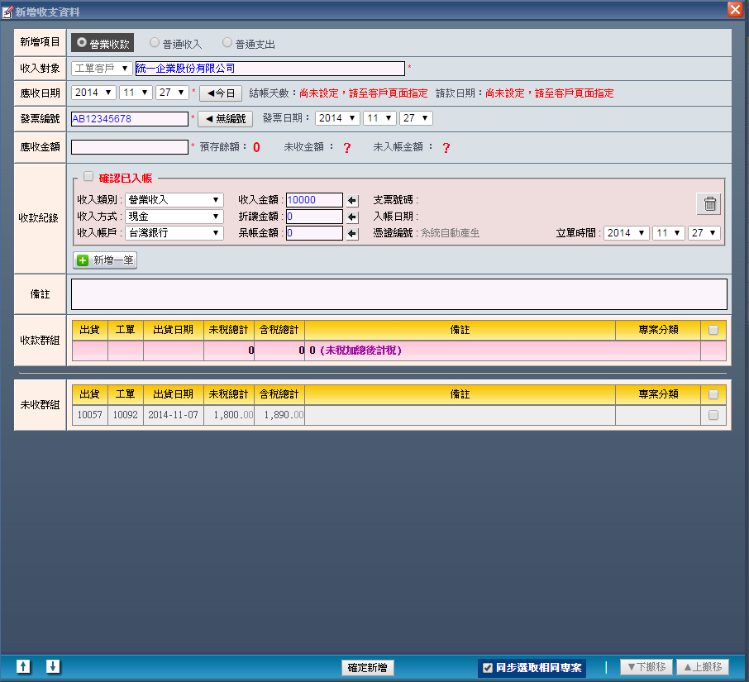Add a record with 新增一筆 plus button
This screenshot has width=749, height=682.
[x=105, y=260]
